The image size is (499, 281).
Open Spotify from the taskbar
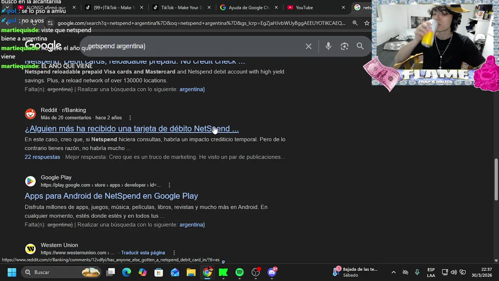[x=239, y=272]
